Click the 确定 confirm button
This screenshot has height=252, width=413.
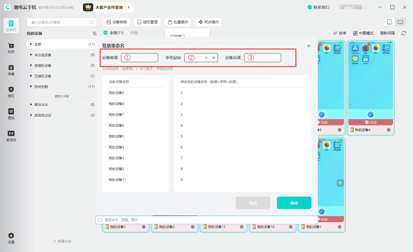tap(294, 203)
